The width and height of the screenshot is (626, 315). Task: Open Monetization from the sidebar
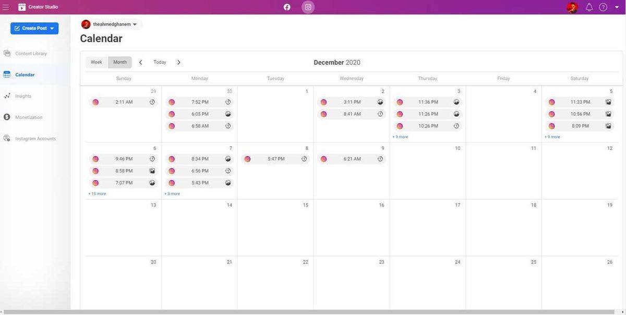[x=29, y=117]
